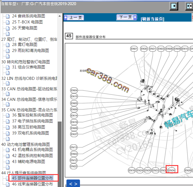Open 42 温控系统控制电路图
Viewport: 193px width, 187px height.
point(32,155)
